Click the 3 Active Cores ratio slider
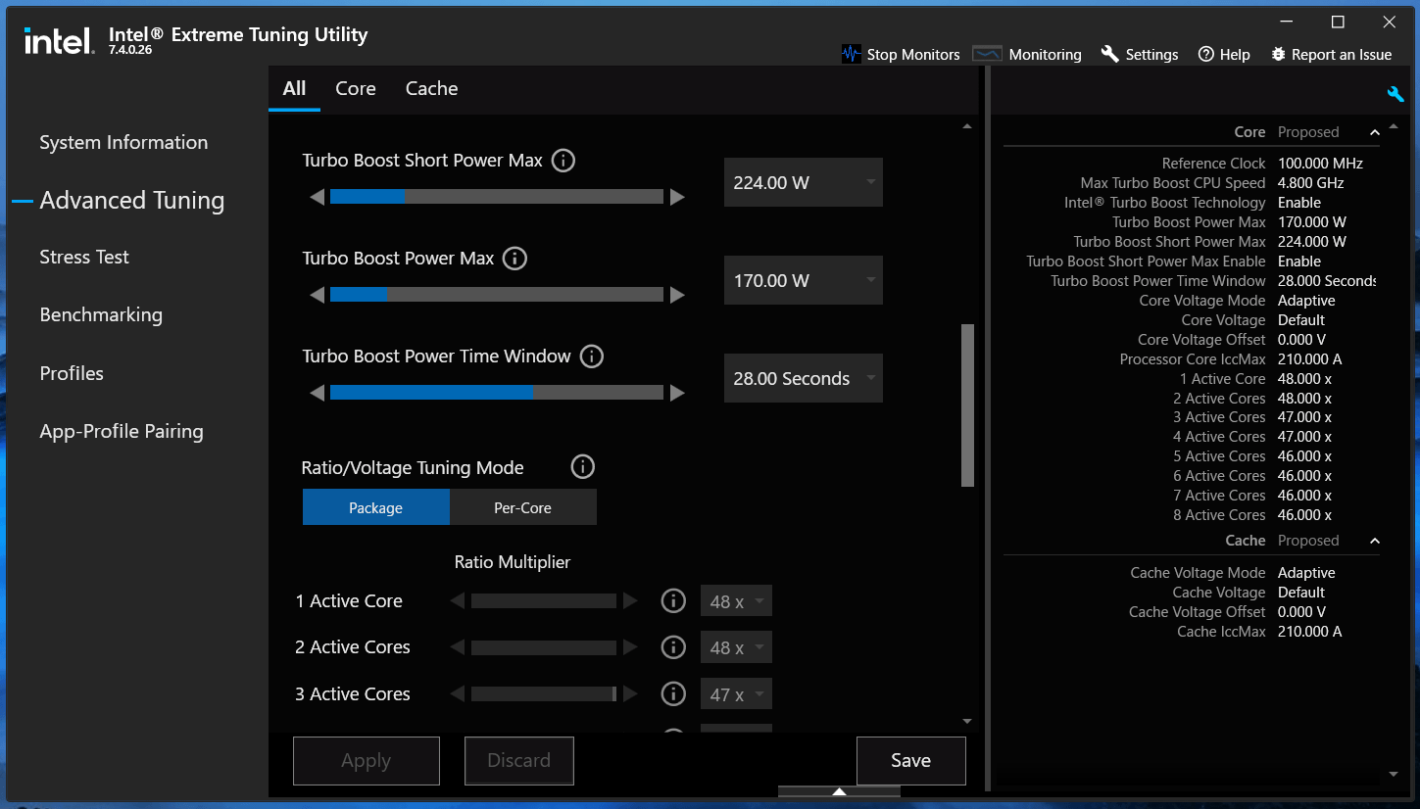The width and height of the screenshot is (1420, 809). click(544, 693)
